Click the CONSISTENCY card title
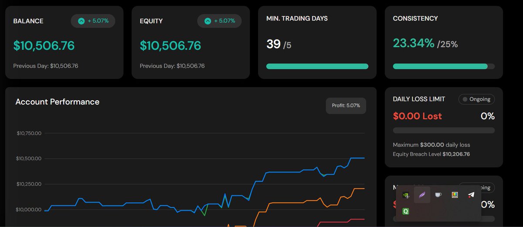Image resolution: width=523 pixels, height=227 pixels. pyautogui.click(x=415, y=19)
